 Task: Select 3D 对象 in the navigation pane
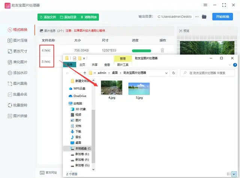coord(78,109)
